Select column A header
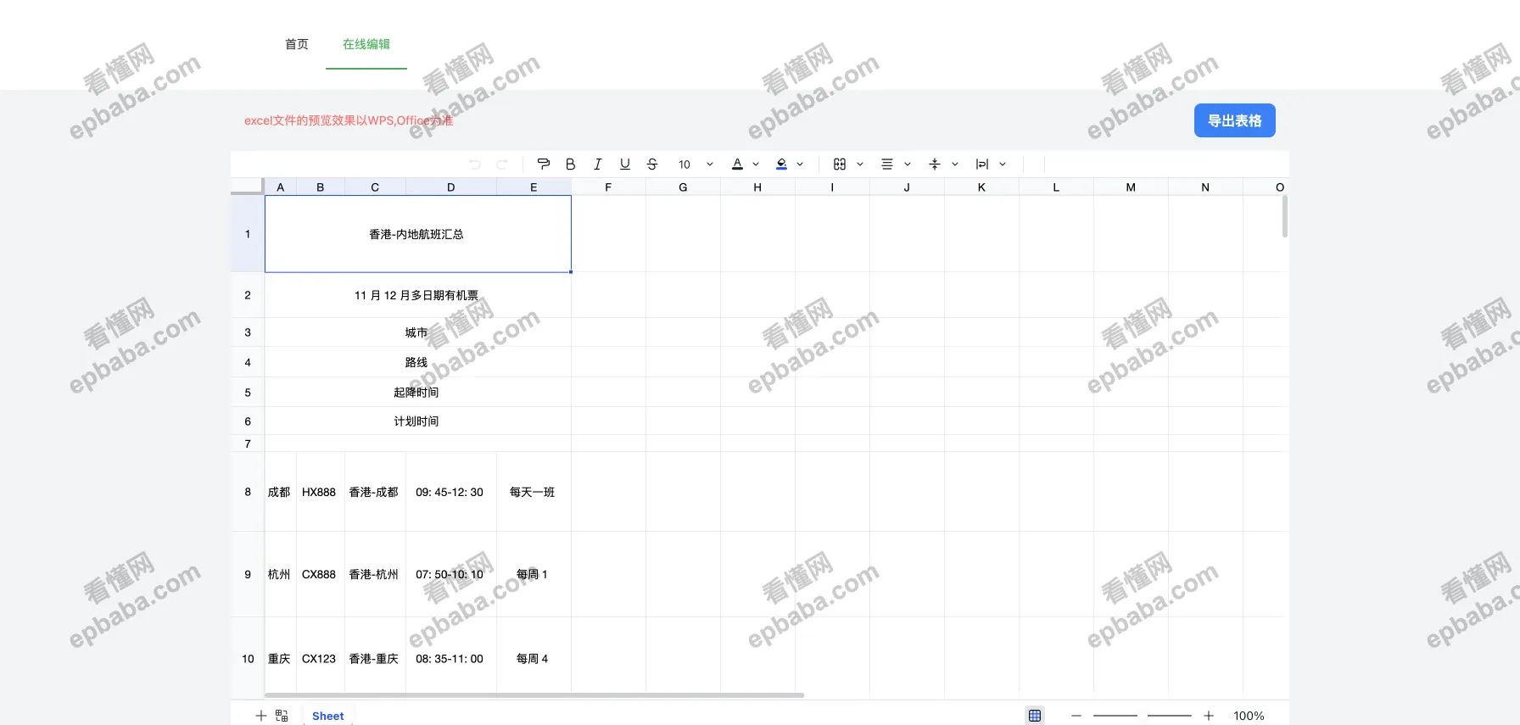This screenshot has width=1520, height=725. pyautogui.click(x=281, y=187)
